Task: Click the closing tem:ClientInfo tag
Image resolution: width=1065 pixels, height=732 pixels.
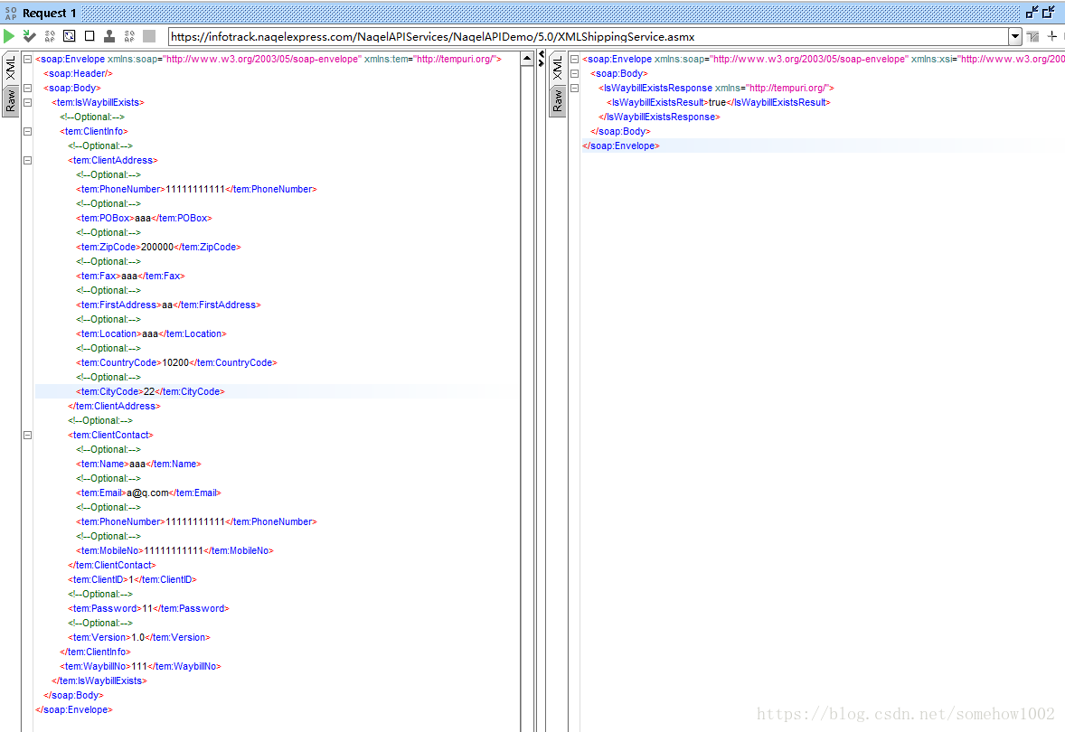Action: [x=95, y=652]
